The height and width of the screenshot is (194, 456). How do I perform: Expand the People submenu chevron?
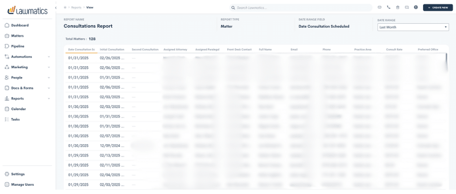click(49, 78)
